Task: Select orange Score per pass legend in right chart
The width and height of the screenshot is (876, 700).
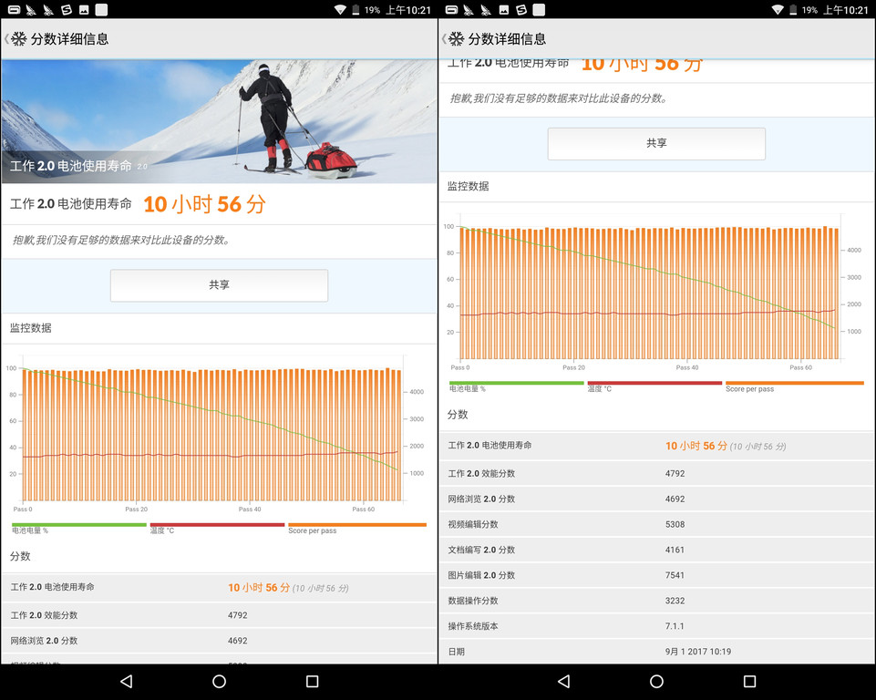Action: 793,386
